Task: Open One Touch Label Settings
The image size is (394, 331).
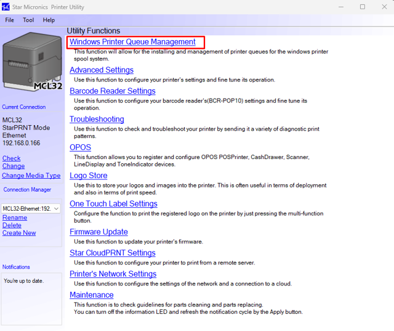Action: [x=113, y=204]
